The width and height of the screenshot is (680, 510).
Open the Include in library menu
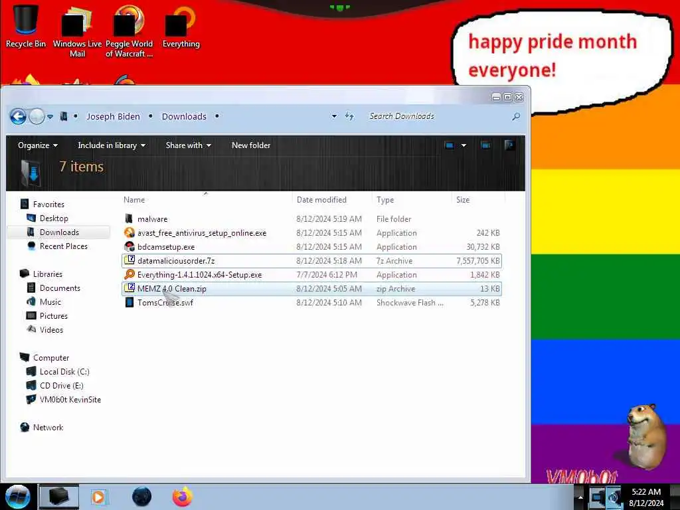tap(112, 145)
